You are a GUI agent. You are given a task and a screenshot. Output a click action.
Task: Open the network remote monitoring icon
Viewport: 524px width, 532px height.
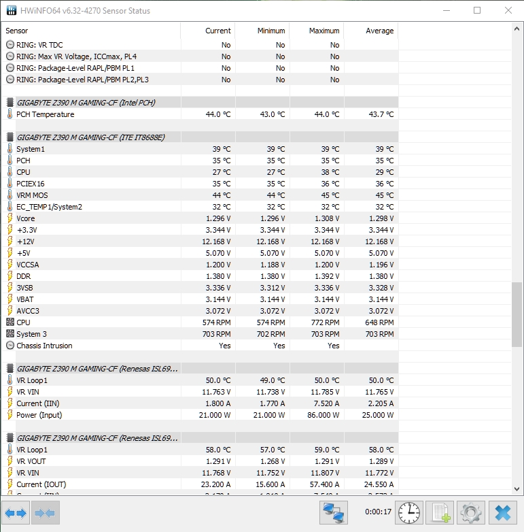tap(334, 513)
